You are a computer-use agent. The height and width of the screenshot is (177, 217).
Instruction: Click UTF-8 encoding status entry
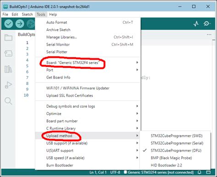[x=115, y=172]
